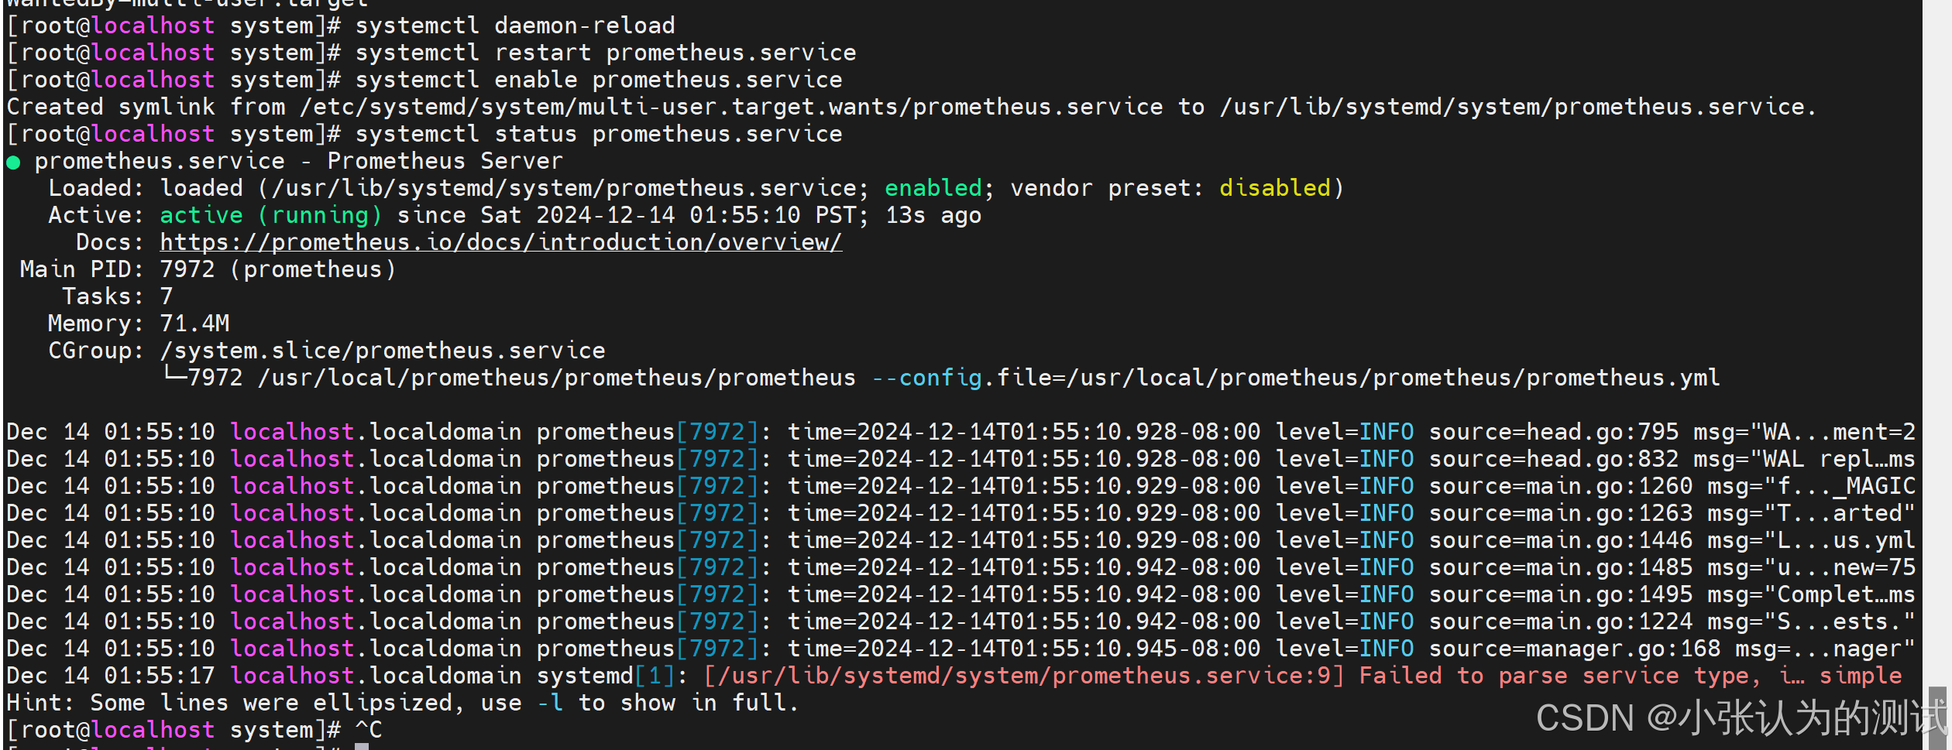Click 'Main PID: 7972 (prometheus)' line
Viewport: 1952px width, 750px height.
pos(208,269)
